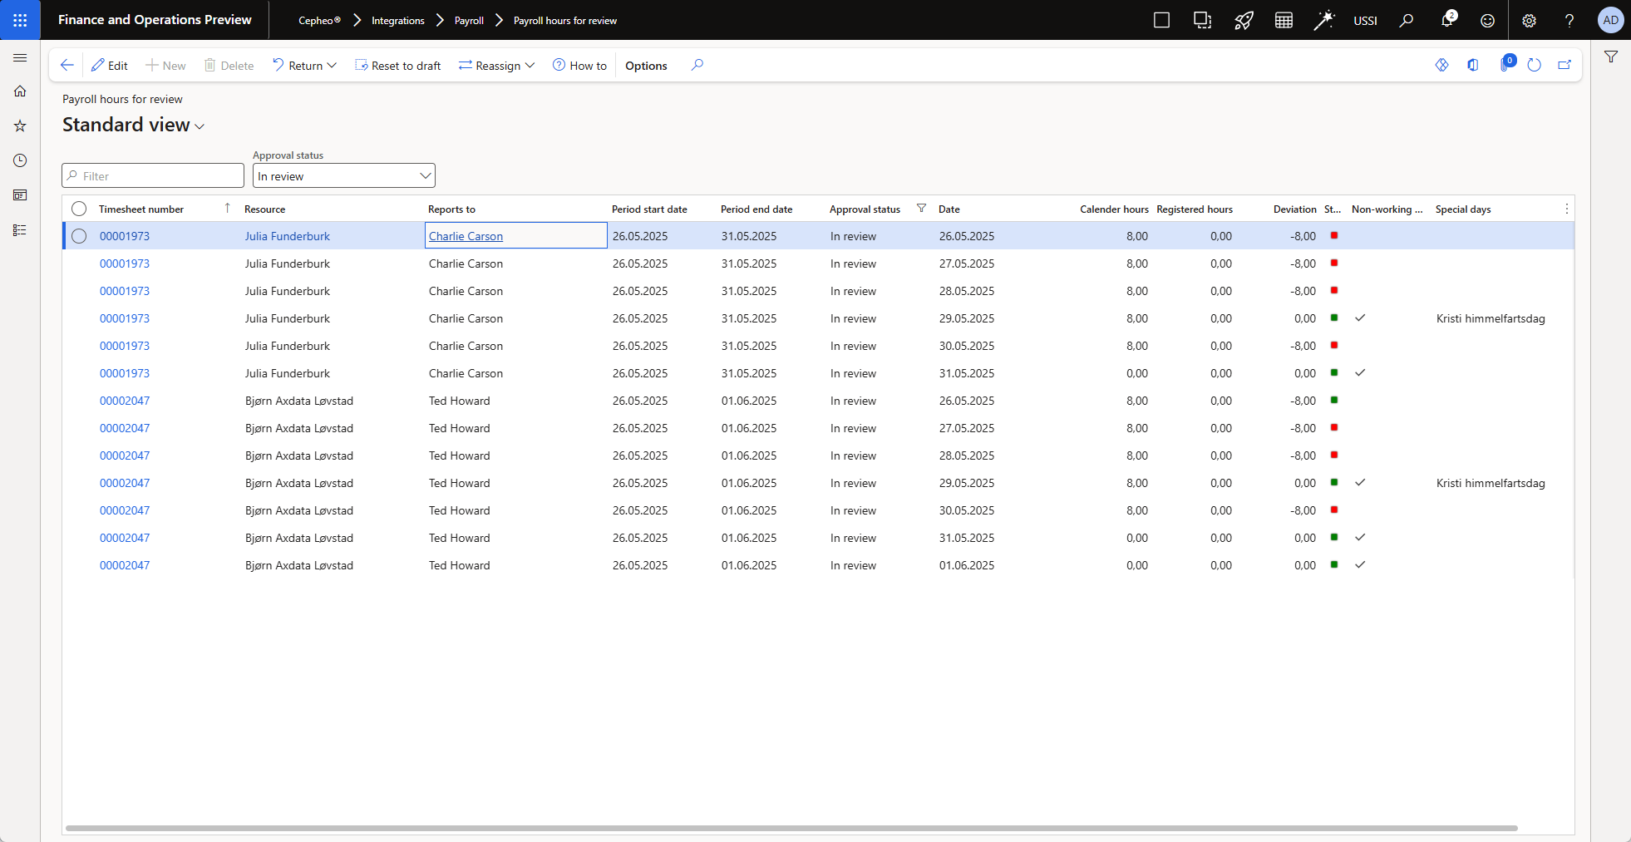
Task: Click the Approval status column filter icon
Action: [x=921, y=209]
